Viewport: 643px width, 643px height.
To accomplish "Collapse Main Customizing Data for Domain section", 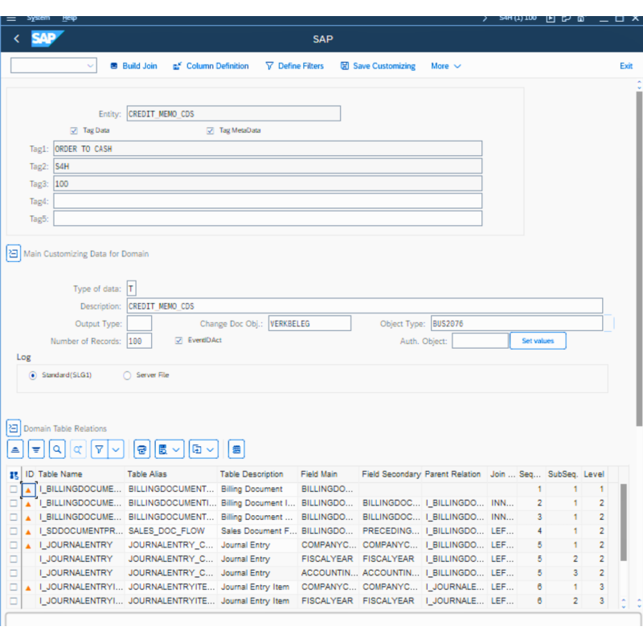I will [13, 253].
